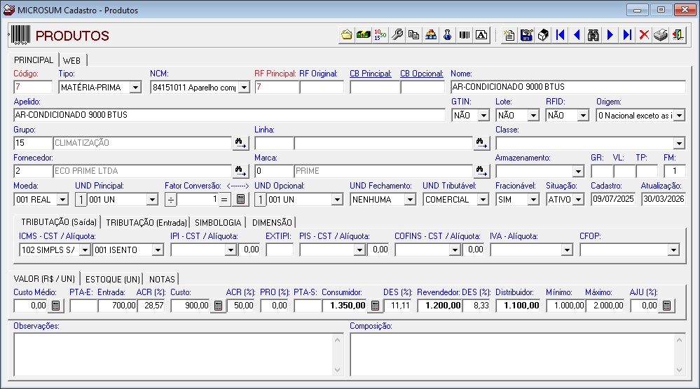Screen dimensions: 700x389
Task: Open the Situação dropdown
Action: point(578,199)
